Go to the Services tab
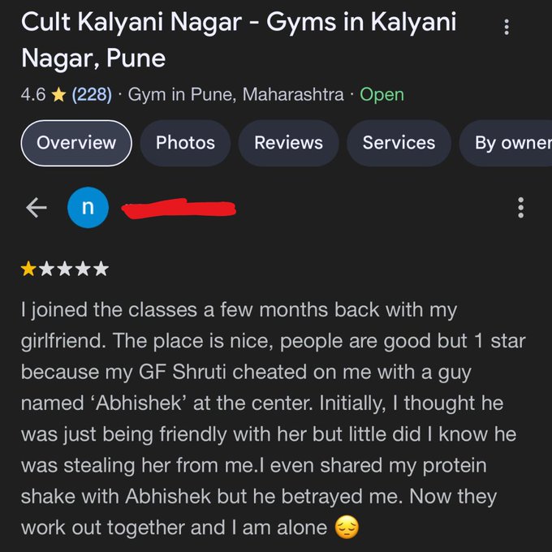The width and height of the screenshot is (552, 552). point(399,143)
